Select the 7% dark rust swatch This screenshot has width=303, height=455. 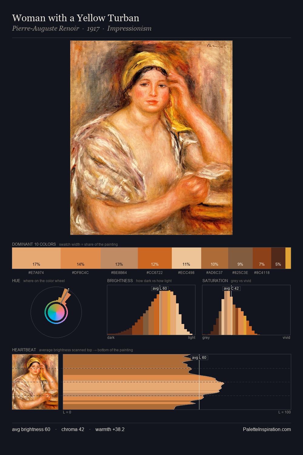(262, 258)
